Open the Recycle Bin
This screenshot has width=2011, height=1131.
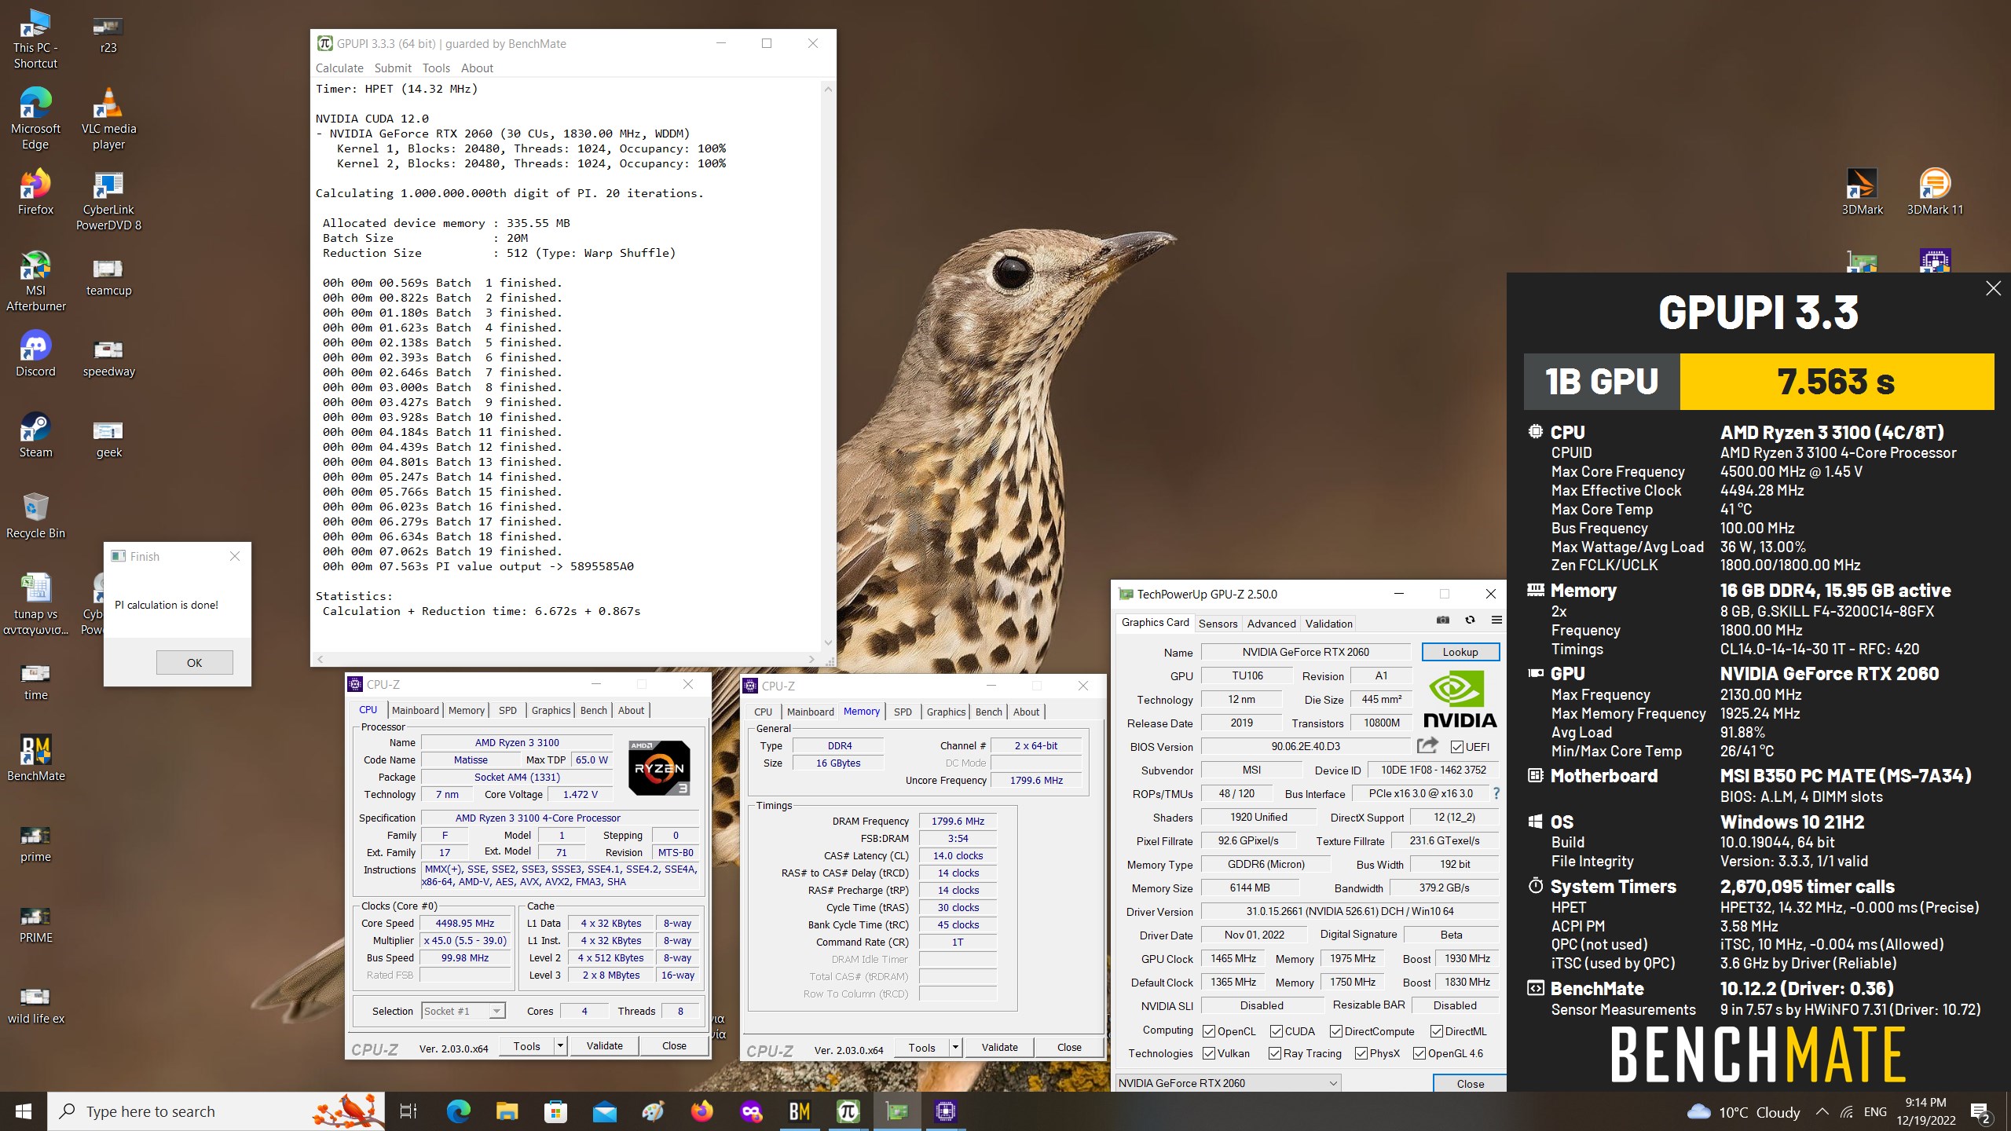35,515
